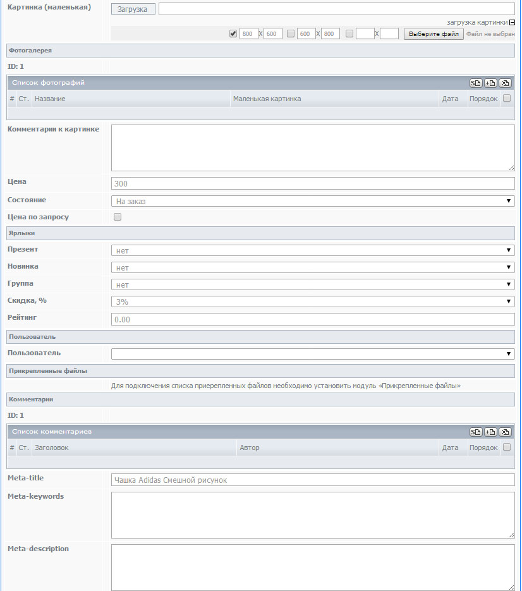Focus the Meta-title text field

click(313, 480)
